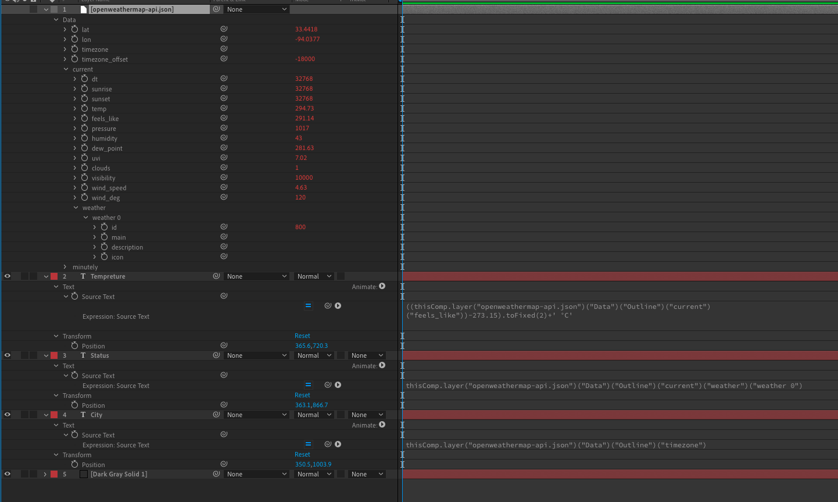Click the stopwatch for the temp property
Viewport: 838px width, 502px height.
pos(85,108)
